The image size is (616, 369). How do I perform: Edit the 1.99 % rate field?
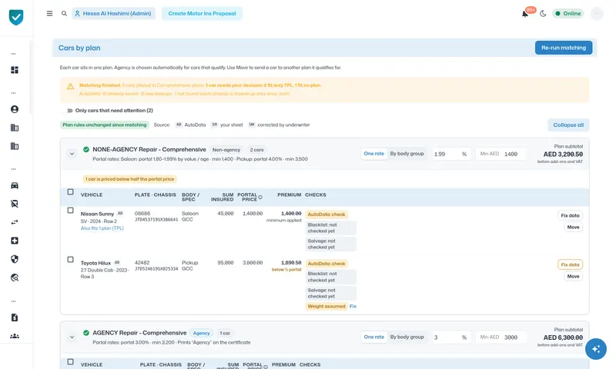click(450, 154)
